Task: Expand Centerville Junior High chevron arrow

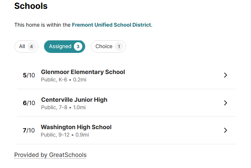Action: click(226, 103)
